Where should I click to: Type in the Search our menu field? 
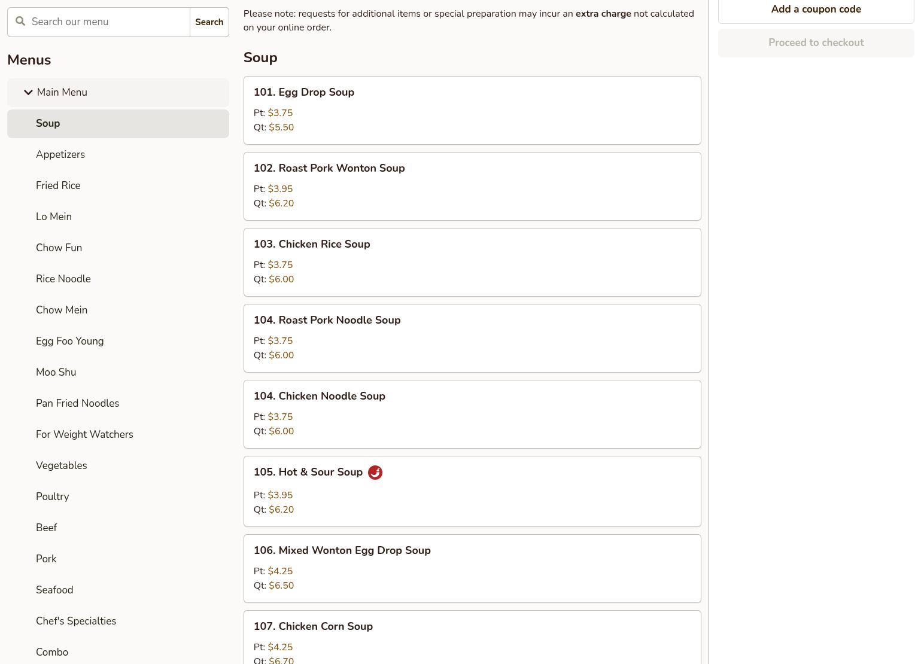[x=108, y=22]
